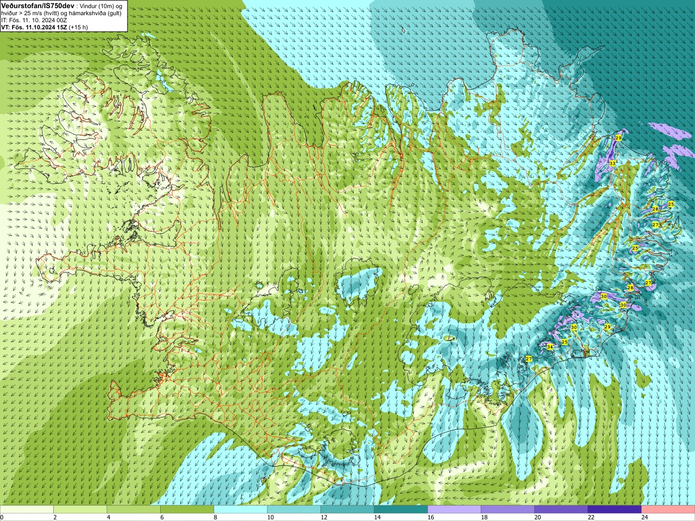Click the yellow 29 label just above 33
Screen dimensions: 695x521
[618, 138]
